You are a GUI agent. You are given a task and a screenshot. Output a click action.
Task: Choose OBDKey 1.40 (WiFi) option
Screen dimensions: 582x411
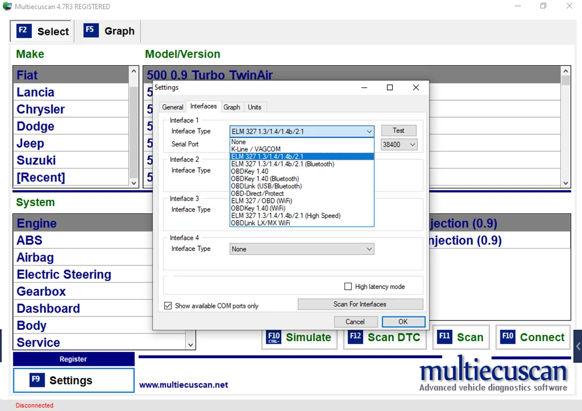[x=302, y=208]
